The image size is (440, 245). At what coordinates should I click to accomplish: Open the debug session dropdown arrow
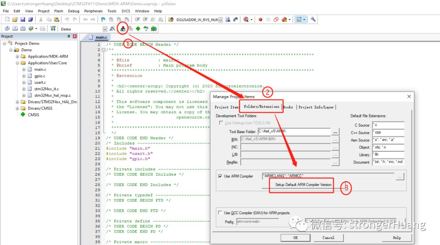point(251,20)
